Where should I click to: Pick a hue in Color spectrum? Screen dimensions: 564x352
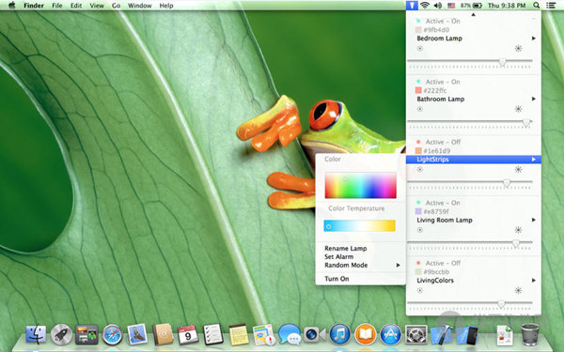pos(361,185)
